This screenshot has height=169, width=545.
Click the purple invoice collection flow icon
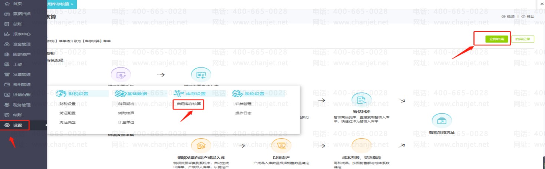coord(121,74)
